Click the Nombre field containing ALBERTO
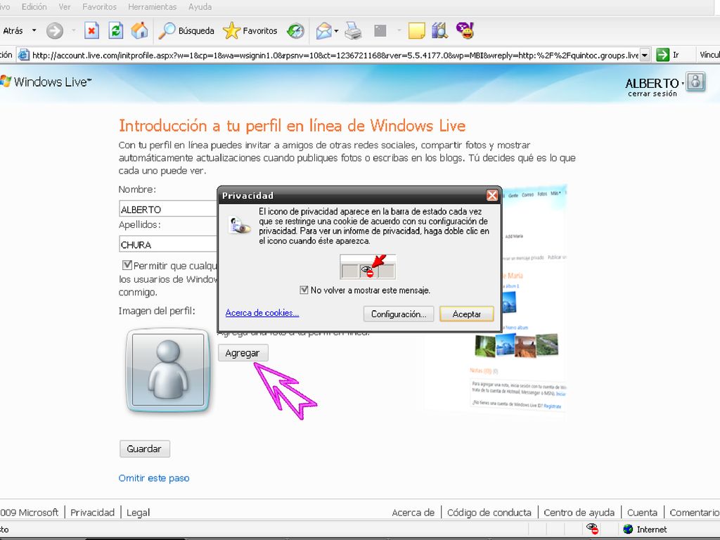 pos(168,208)
